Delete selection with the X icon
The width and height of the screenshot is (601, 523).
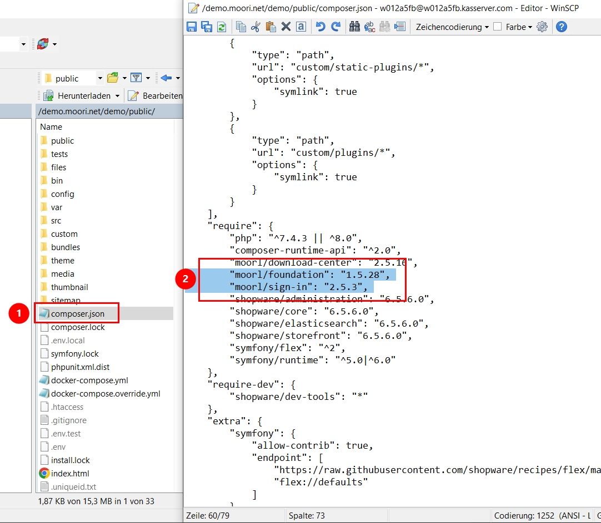point(286,27)
